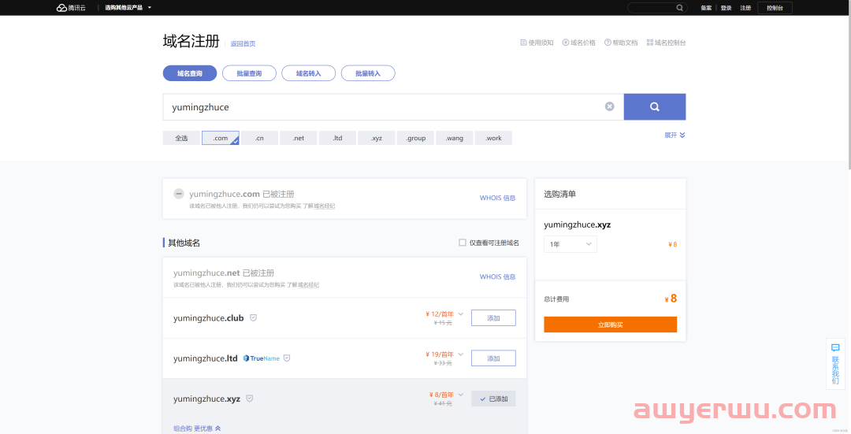851x434 pixels.
Task: Open the 1年 duration dropdown
Action: pos(570,244)
